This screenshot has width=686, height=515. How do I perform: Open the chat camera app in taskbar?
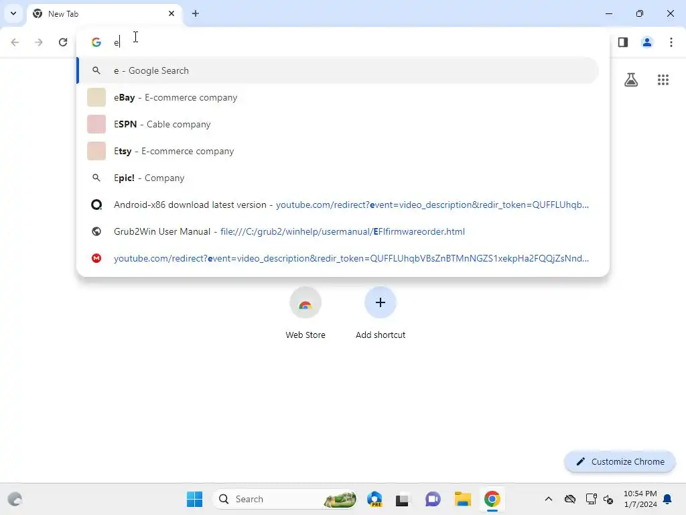tap(433, 499)
